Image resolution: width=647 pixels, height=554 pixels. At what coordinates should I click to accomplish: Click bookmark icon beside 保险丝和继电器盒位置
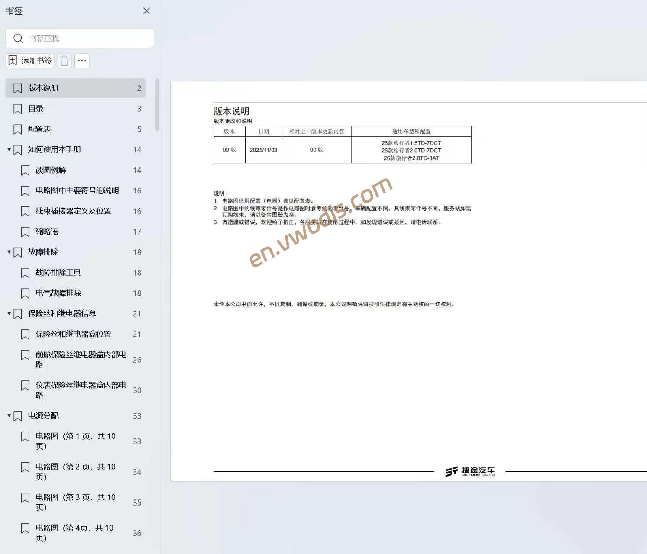(25, 335)
